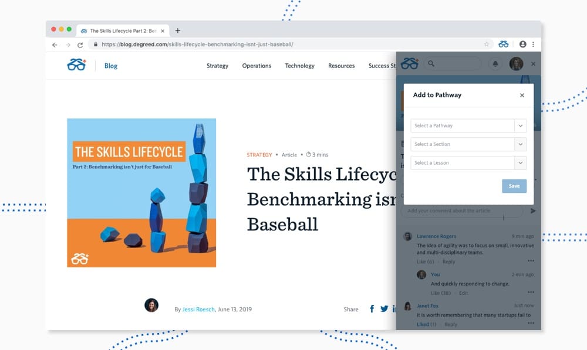Click the Like (38) link on your comment
This screenshot has width=587, height=350.
(x=441, y=293)
